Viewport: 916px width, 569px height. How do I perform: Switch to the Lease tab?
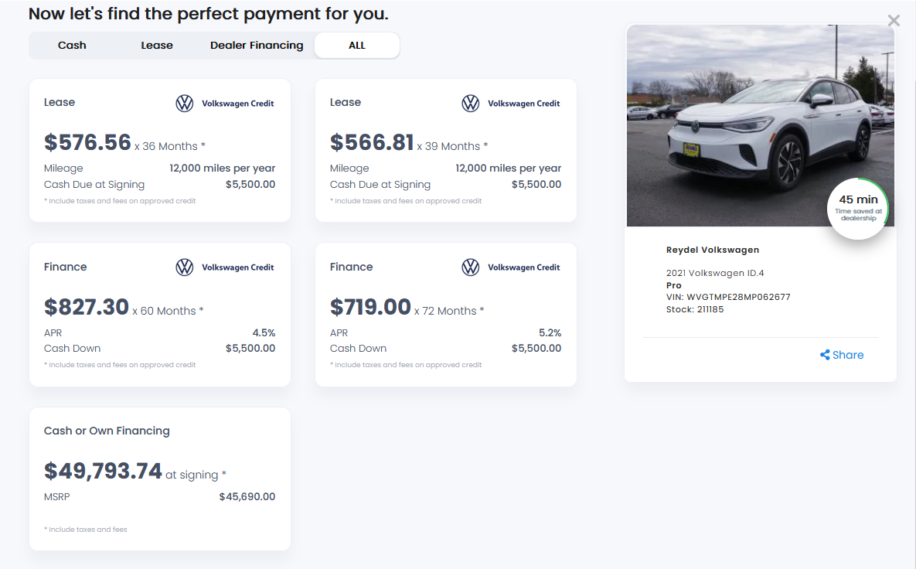(157, 46)
